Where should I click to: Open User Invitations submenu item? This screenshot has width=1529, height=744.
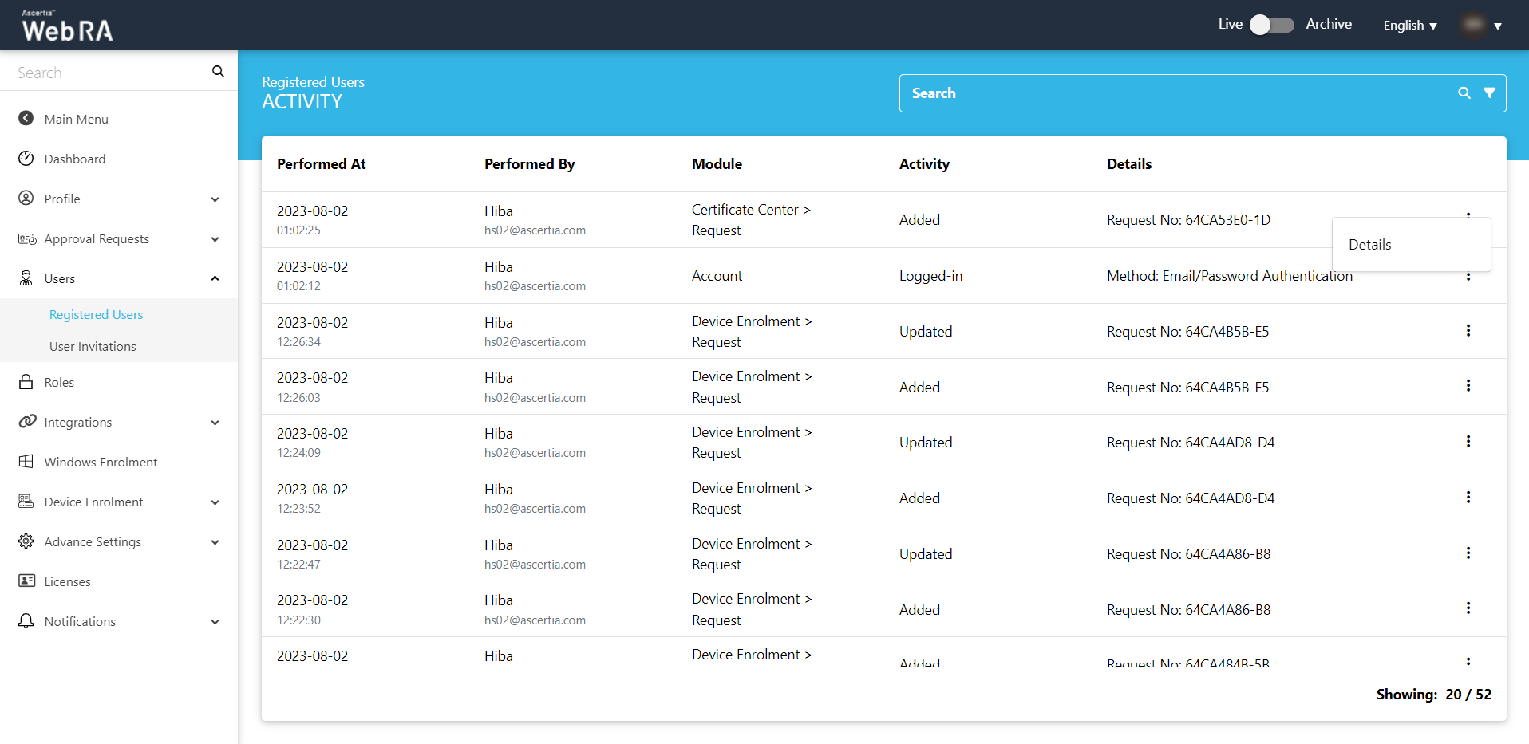(93, 346)
